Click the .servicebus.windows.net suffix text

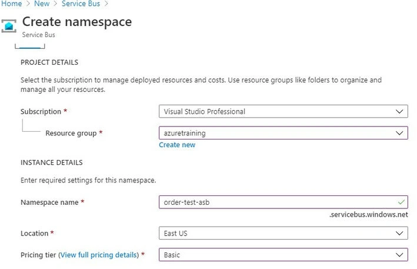tap(368, 214)
